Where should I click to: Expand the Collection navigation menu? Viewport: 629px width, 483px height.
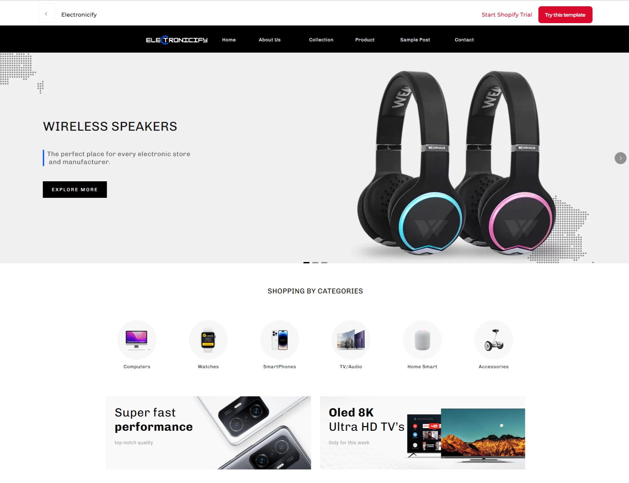321,40
